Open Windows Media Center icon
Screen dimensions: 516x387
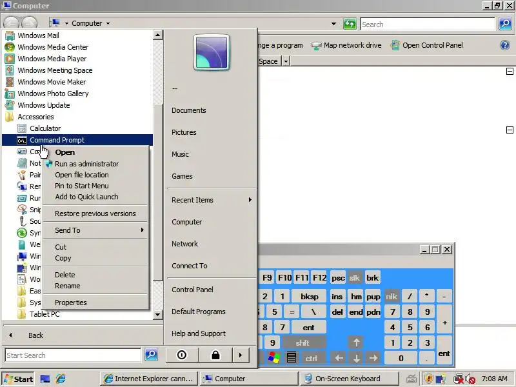pos(10,47)
